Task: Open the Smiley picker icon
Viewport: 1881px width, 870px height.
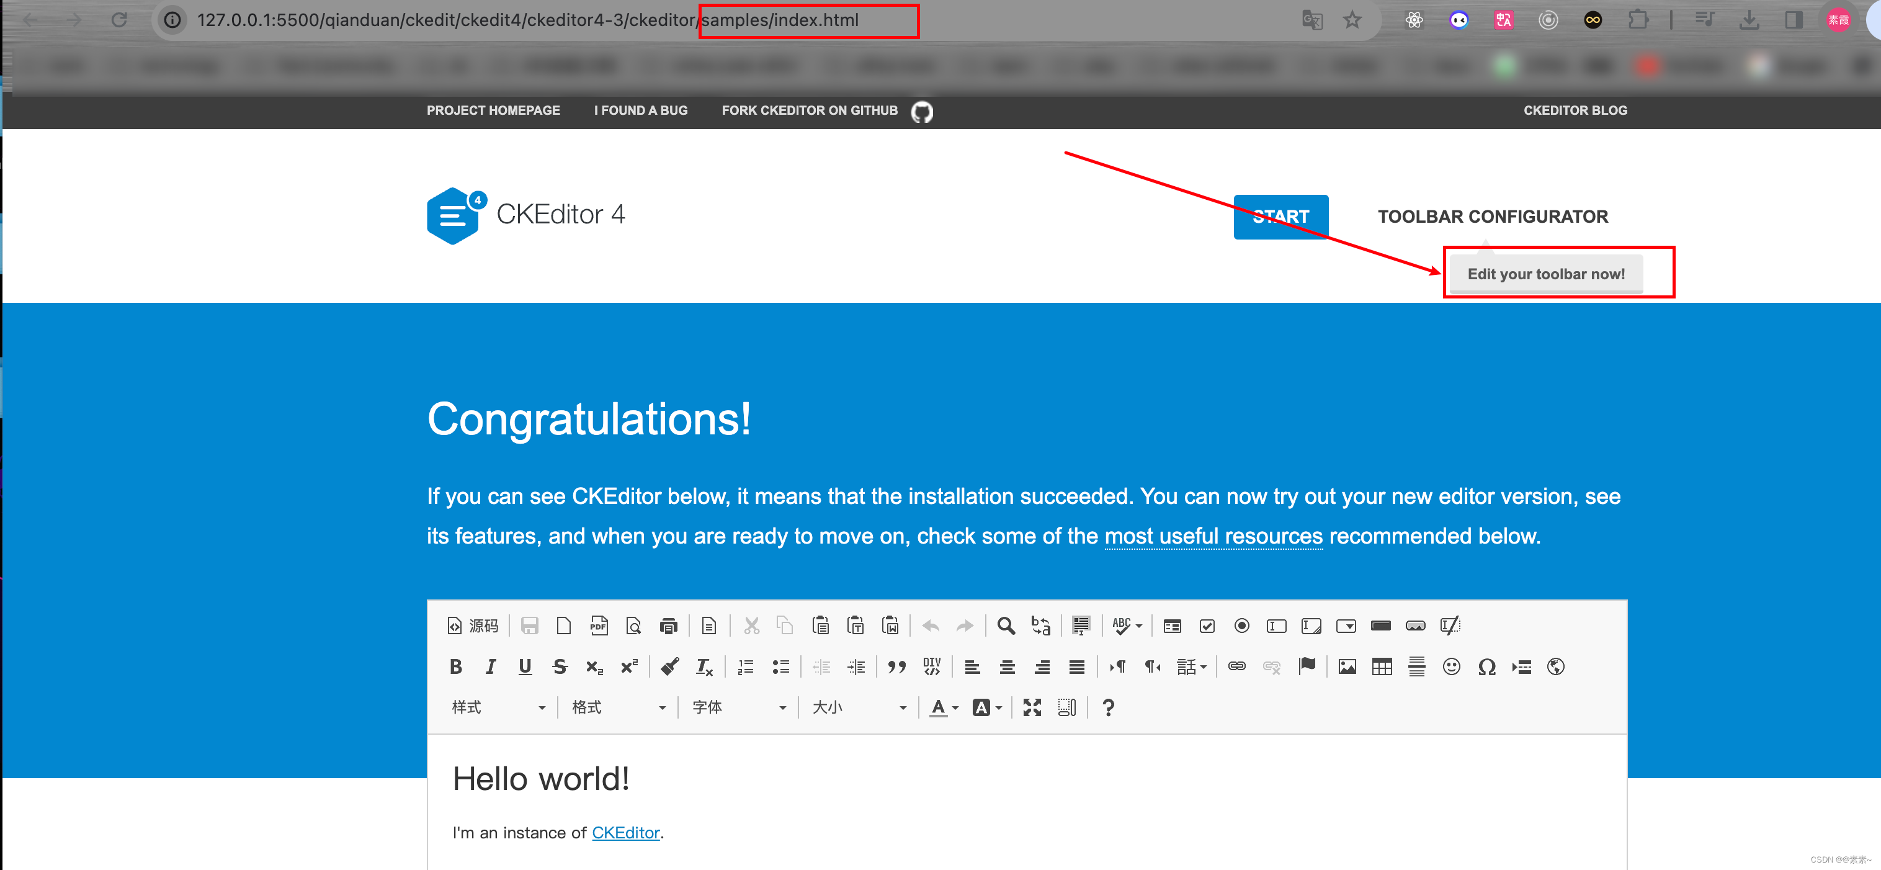Action: 1452,667
